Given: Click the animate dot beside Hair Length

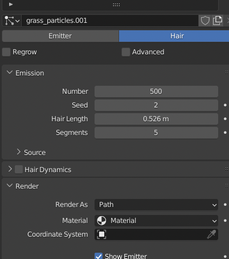Looking at the screenshot, I should pos(225,119).
